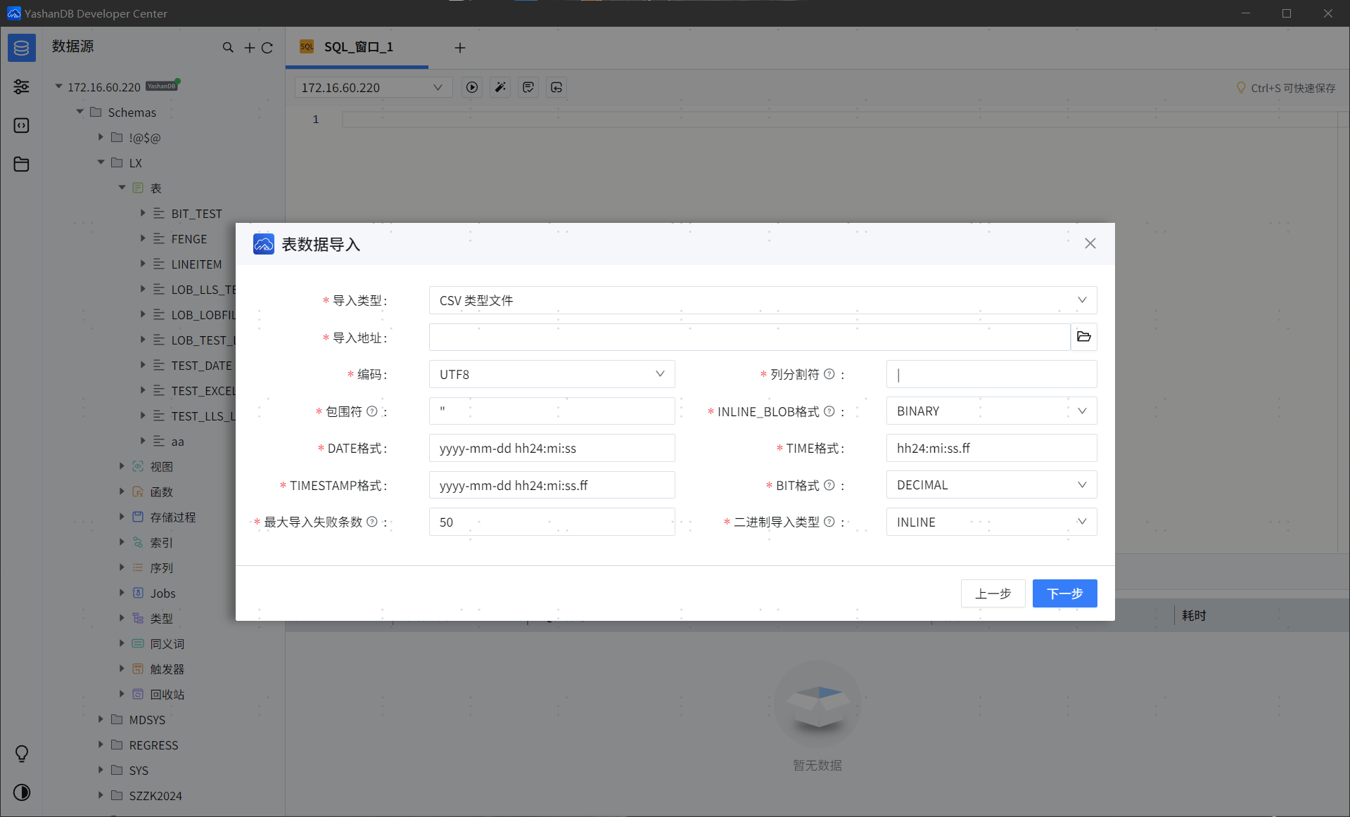Click the folder browse icon for import path

click(1083, 337)
